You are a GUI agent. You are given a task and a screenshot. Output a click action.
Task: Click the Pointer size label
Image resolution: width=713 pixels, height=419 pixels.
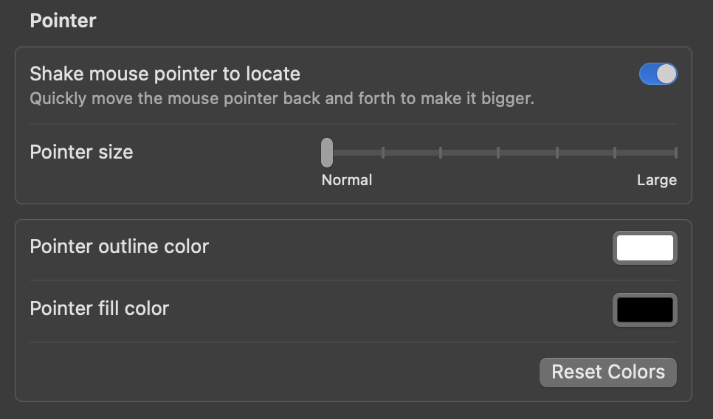[x=81, y=153]
